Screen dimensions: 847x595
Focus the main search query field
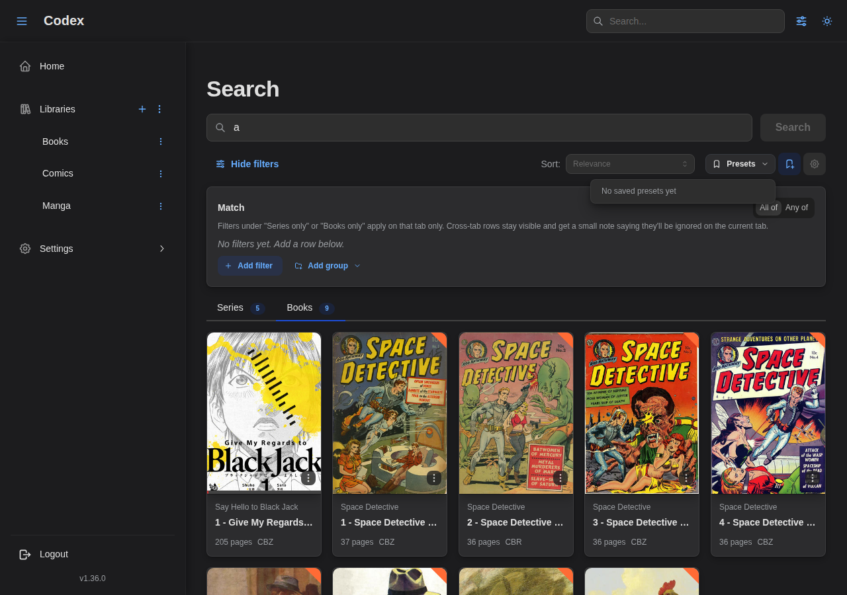point(479,128)
